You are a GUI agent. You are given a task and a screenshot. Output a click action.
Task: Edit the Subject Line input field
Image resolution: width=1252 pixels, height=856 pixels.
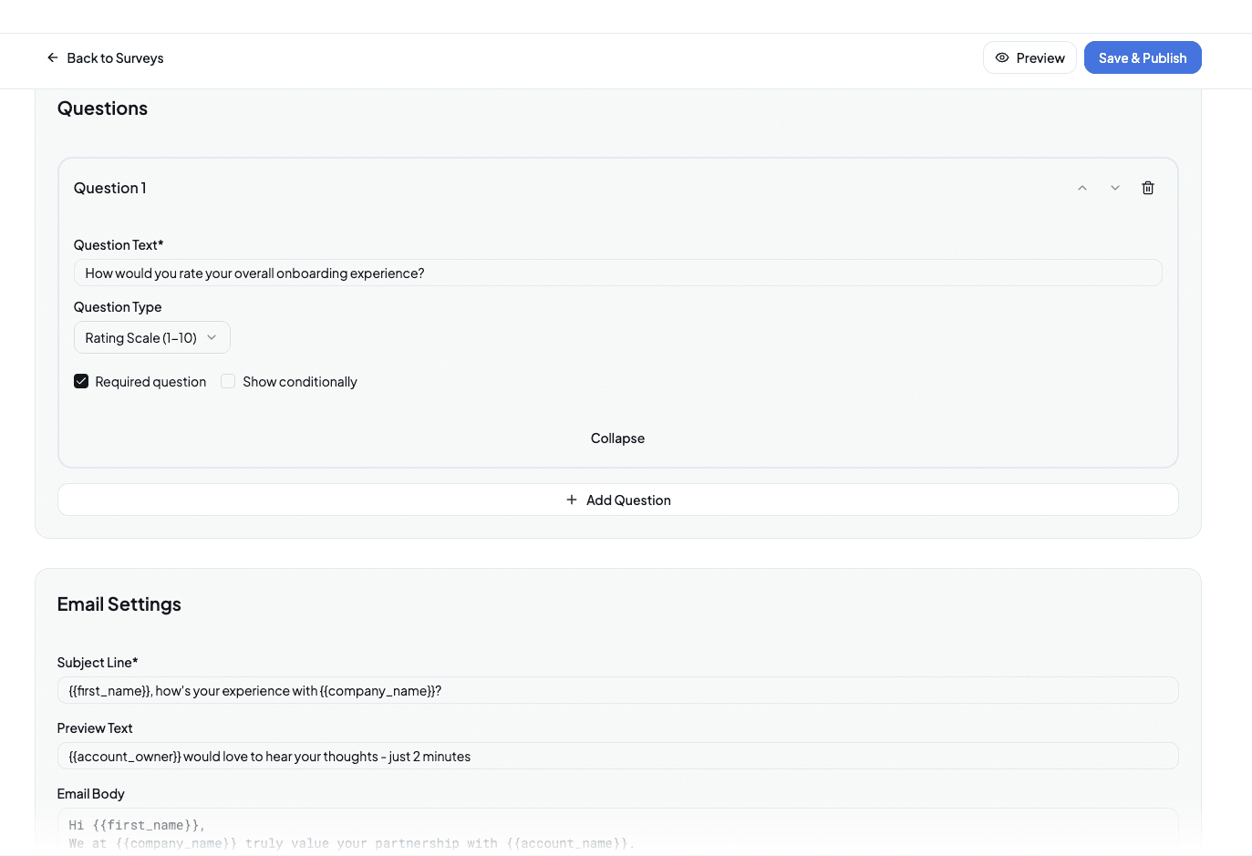617,690
